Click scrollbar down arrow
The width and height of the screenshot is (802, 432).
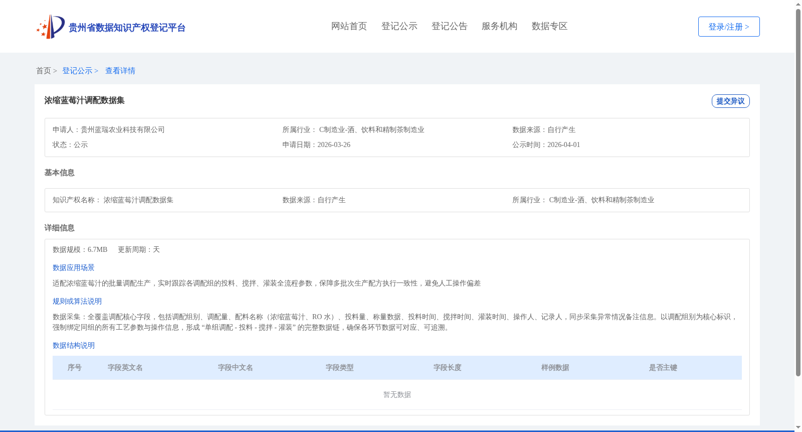(x=798, y=428)
